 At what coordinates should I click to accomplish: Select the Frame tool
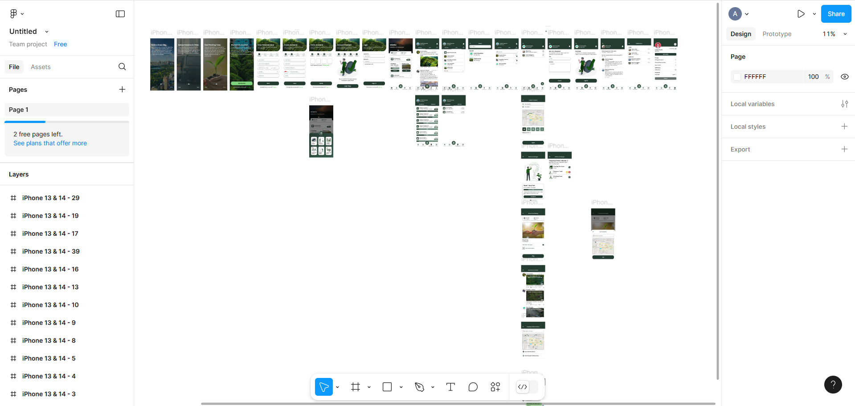tap(355, 387)
